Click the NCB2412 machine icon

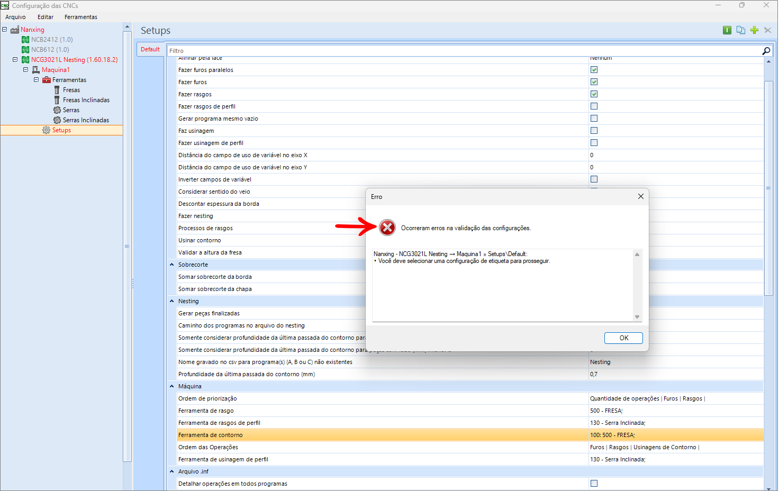tap(25, 40)
